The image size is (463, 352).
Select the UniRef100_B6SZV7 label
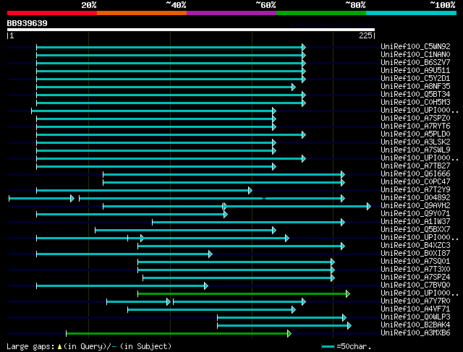(x=415, y=62)
